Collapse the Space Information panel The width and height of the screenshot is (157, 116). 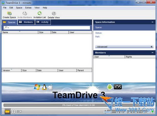click(152, 22)
